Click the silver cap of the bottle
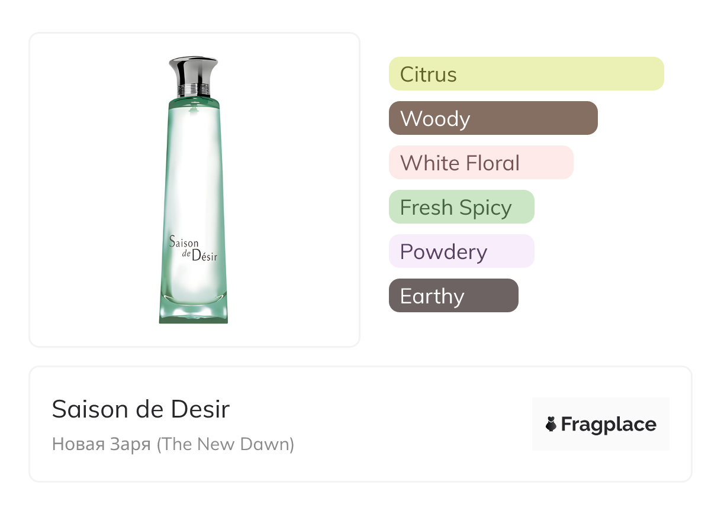721x511 pixels. click(x=193, y=70)
